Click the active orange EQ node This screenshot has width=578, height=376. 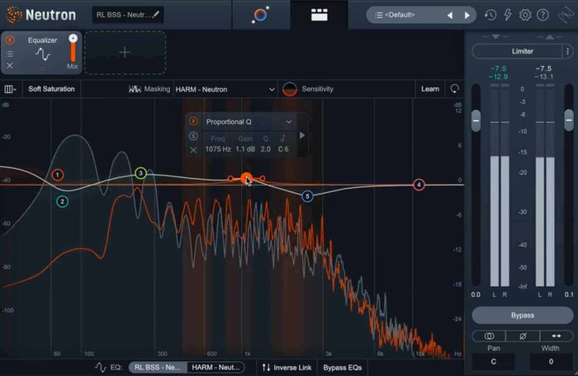tap(246, 179)
